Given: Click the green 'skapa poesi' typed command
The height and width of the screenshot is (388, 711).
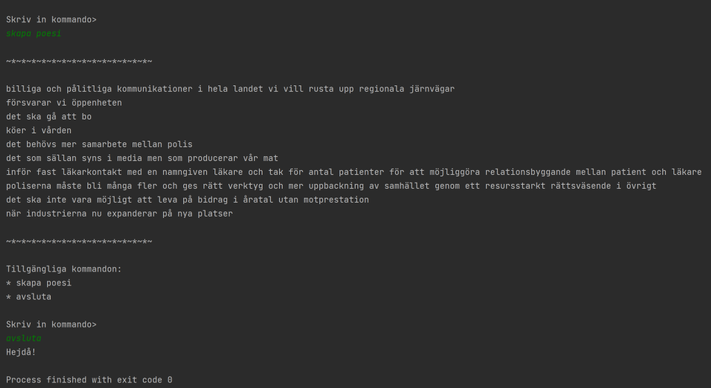Looking at the screenshot, I should 33,33.
